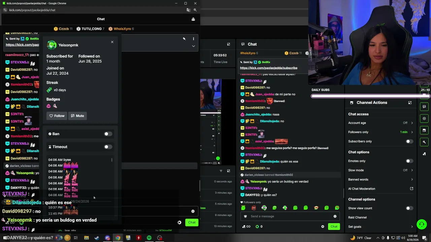Screen dimensions: 431x242
Task: Click the green Chat button in popout
Action: [x=192, y=223]
